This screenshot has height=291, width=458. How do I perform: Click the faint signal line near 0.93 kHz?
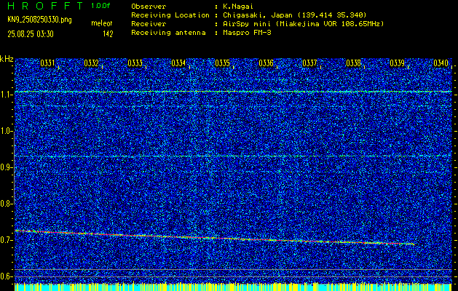233,156
